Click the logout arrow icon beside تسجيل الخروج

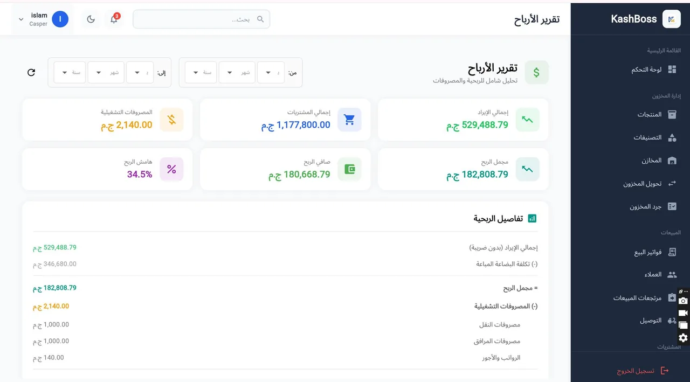pyautogui.click(x=664, y=371)
